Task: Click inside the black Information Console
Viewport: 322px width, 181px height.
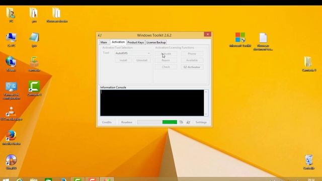Action: (x=152, y=103)
